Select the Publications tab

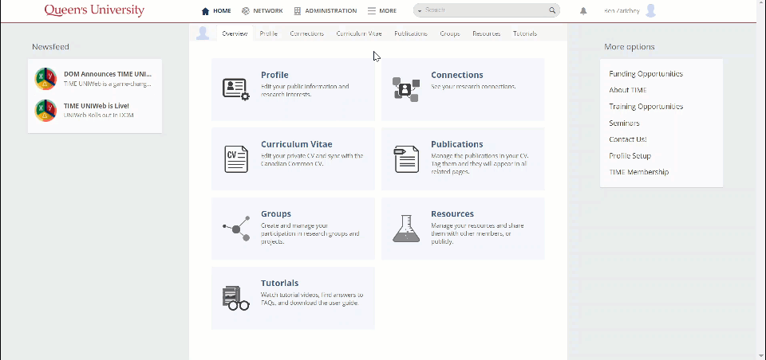[410, 33]
